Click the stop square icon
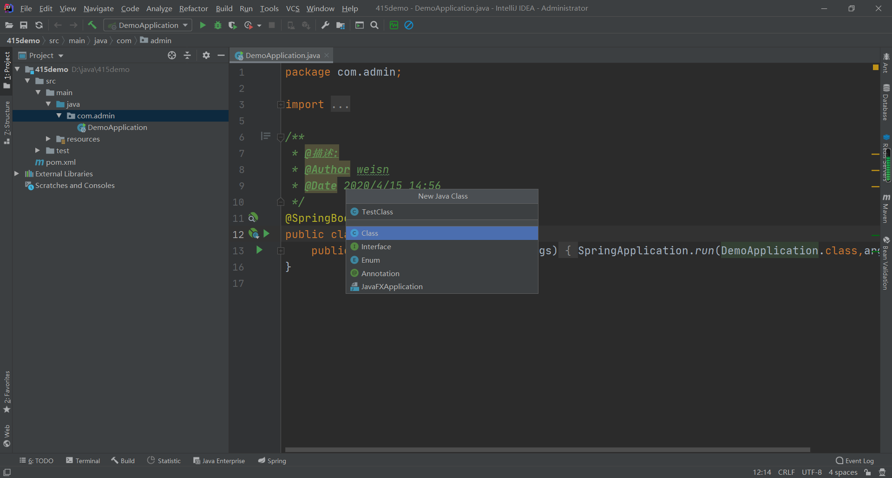 (272, 25)
